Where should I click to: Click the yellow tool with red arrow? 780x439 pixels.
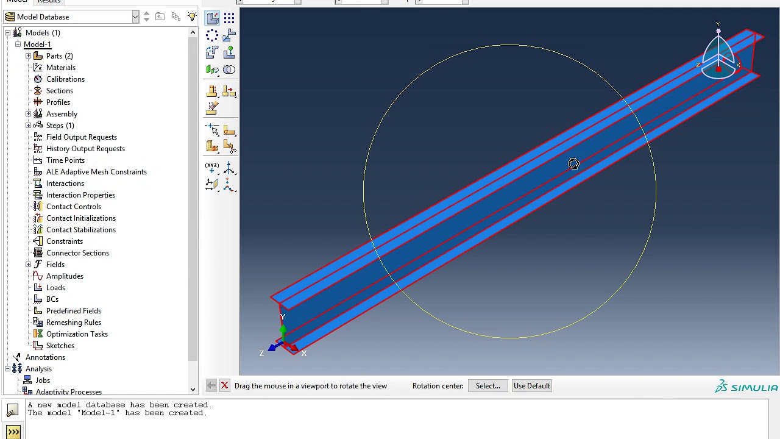[x=229, y=91]
